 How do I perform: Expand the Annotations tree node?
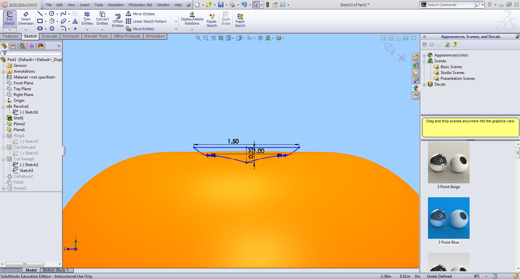(x=4, y=71)
